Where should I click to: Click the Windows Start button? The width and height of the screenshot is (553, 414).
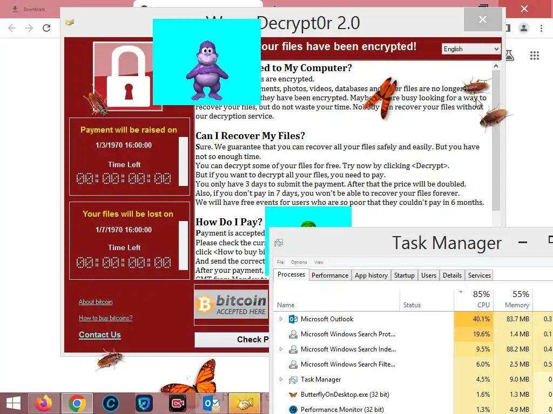pos(14,403)
